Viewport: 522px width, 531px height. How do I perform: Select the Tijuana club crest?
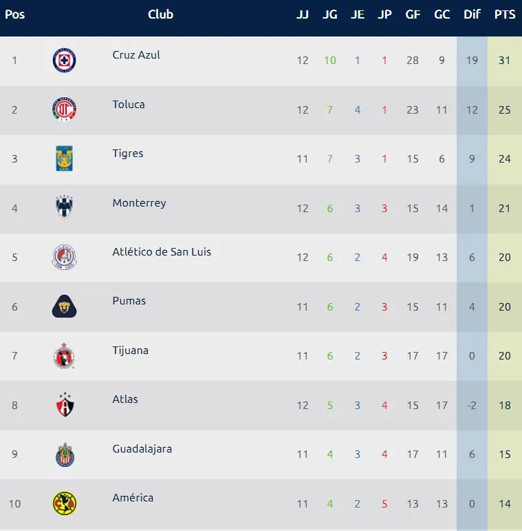[65, 356]
